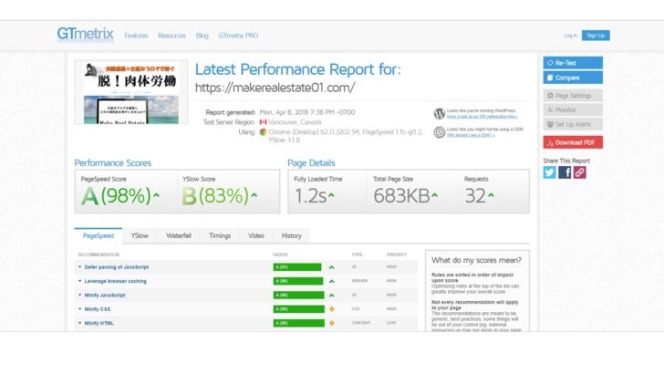This screenshot has height=374, width=664.
Task: Expand Defer parsing of JavaScript row
Action: 116,267
